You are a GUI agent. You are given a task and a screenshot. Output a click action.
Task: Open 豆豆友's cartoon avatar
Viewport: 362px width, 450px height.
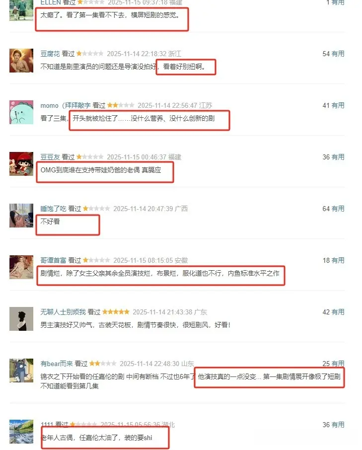tap(21, 164)
